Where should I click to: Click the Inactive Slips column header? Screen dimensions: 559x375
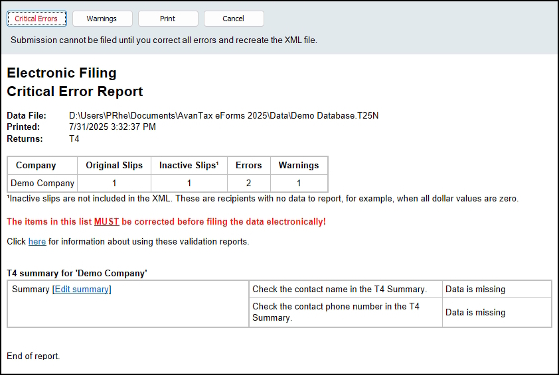189,166
